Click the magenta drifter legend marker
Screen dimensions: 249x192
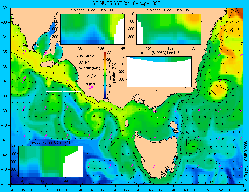click(91, 87)
